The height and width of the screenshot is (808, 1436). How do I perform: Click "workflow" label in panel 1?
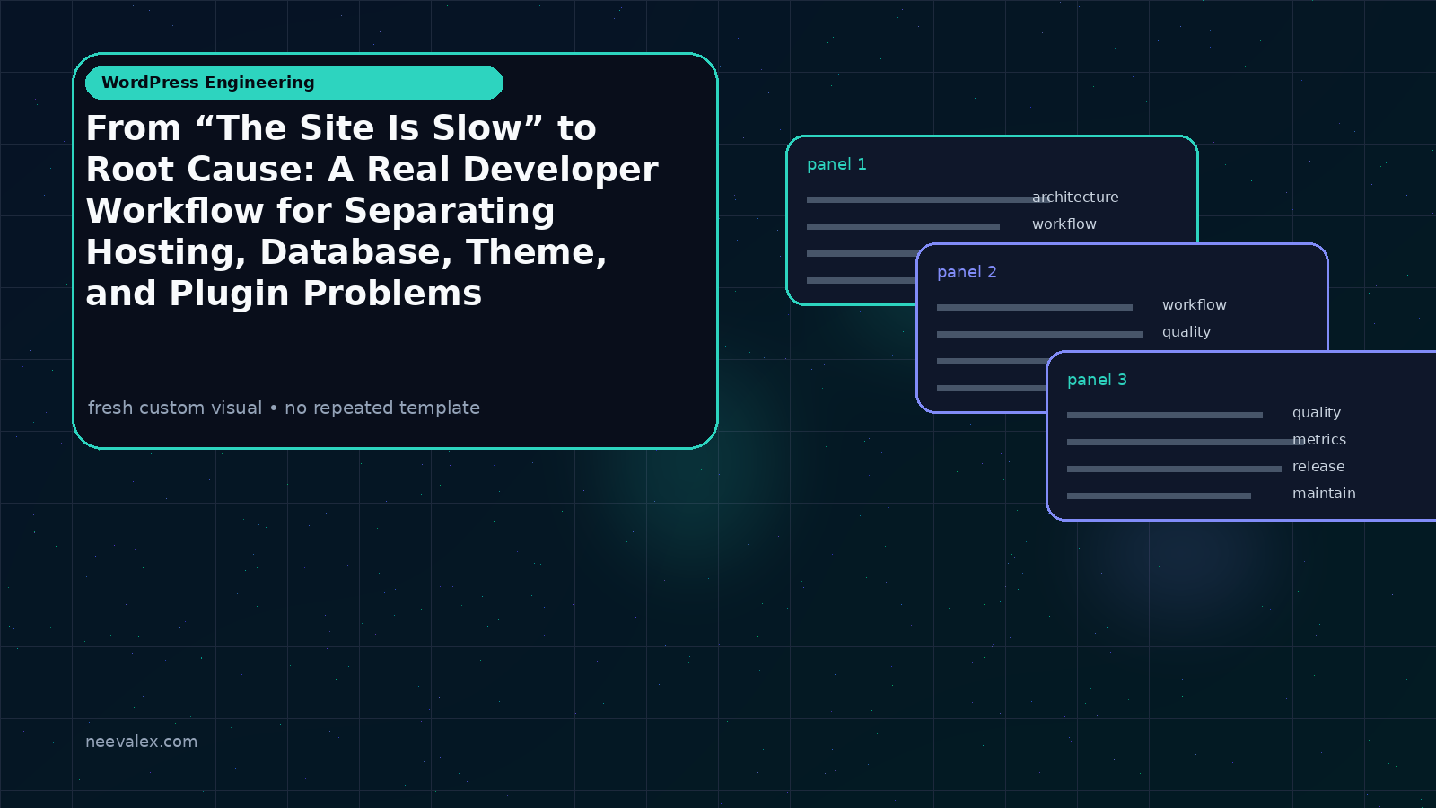1064,224
